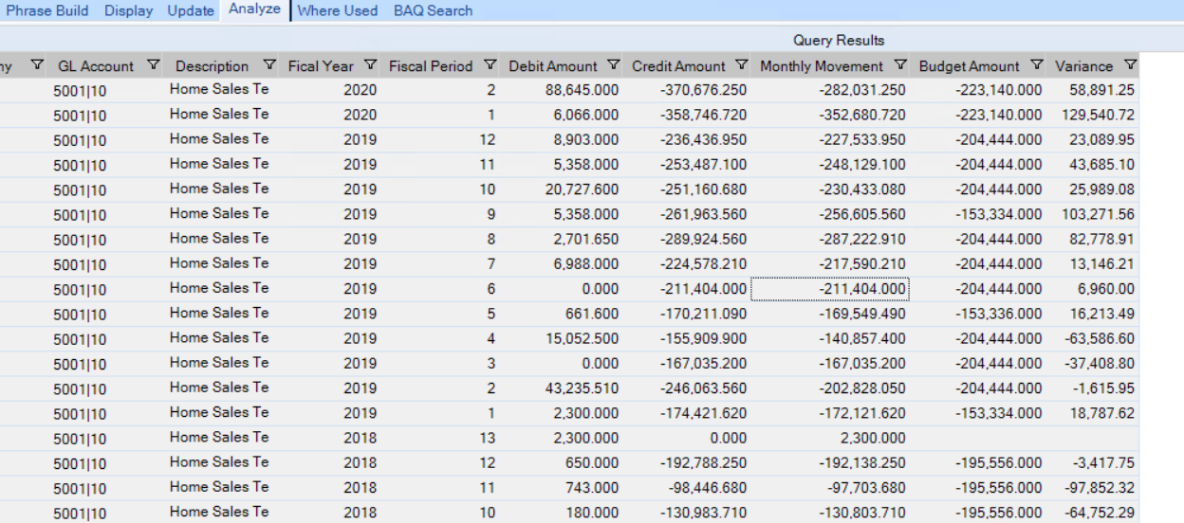Open filter icon on Credit Amount column
Image resolution: width=1184 pixels, height=523 pixels.
(x=741, y=65)
